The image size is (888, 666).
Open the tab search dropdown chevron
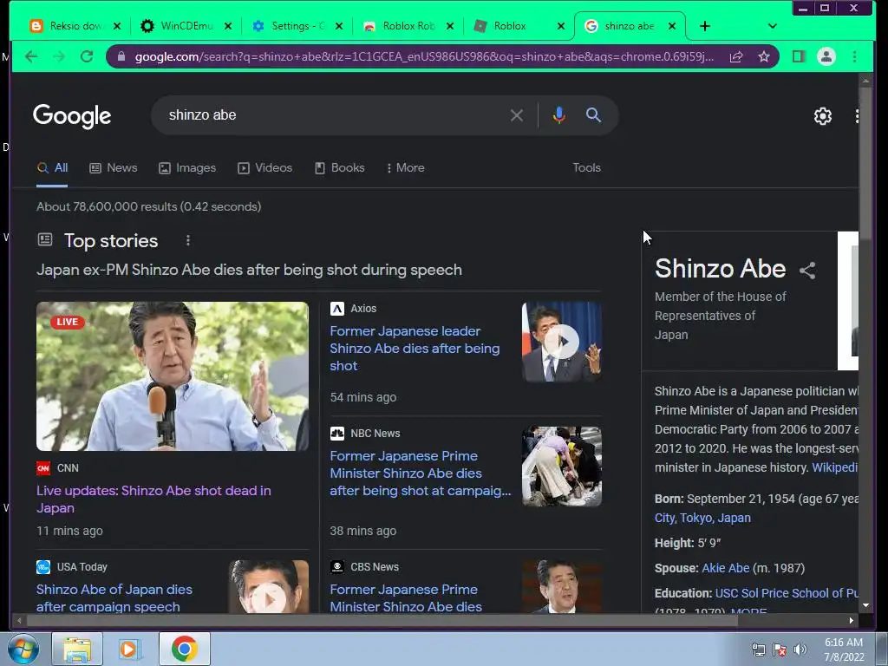pyautogui.click(x=772, y=26)
